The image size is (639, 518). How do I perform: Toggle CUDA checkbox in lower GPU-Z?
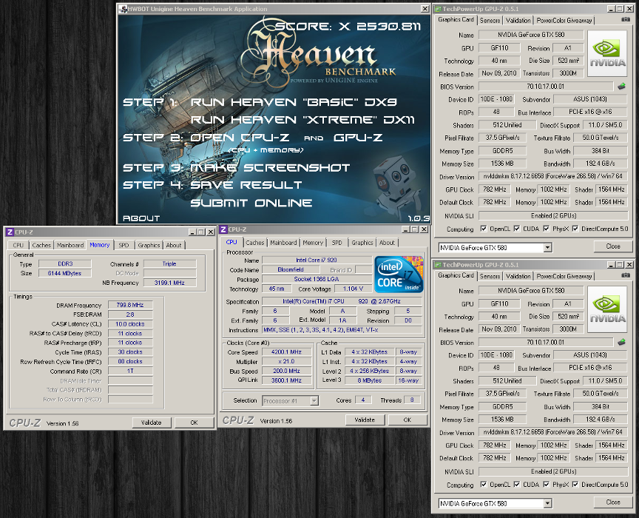517,484
